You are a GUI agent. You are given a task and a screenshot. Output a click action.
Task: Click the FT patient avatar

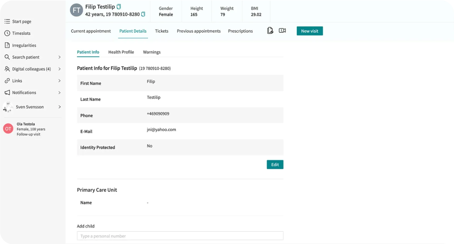click(x=76, y=10)
